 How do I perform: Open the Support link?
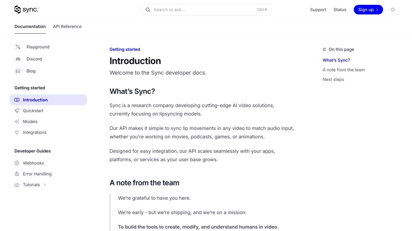pos(318,10)
